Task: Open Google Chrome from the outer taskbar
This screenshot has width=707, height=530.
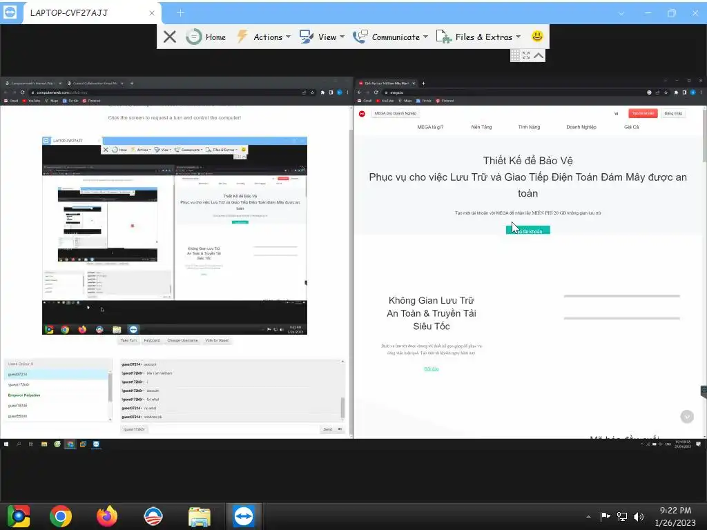Action: tap(61, 516)
